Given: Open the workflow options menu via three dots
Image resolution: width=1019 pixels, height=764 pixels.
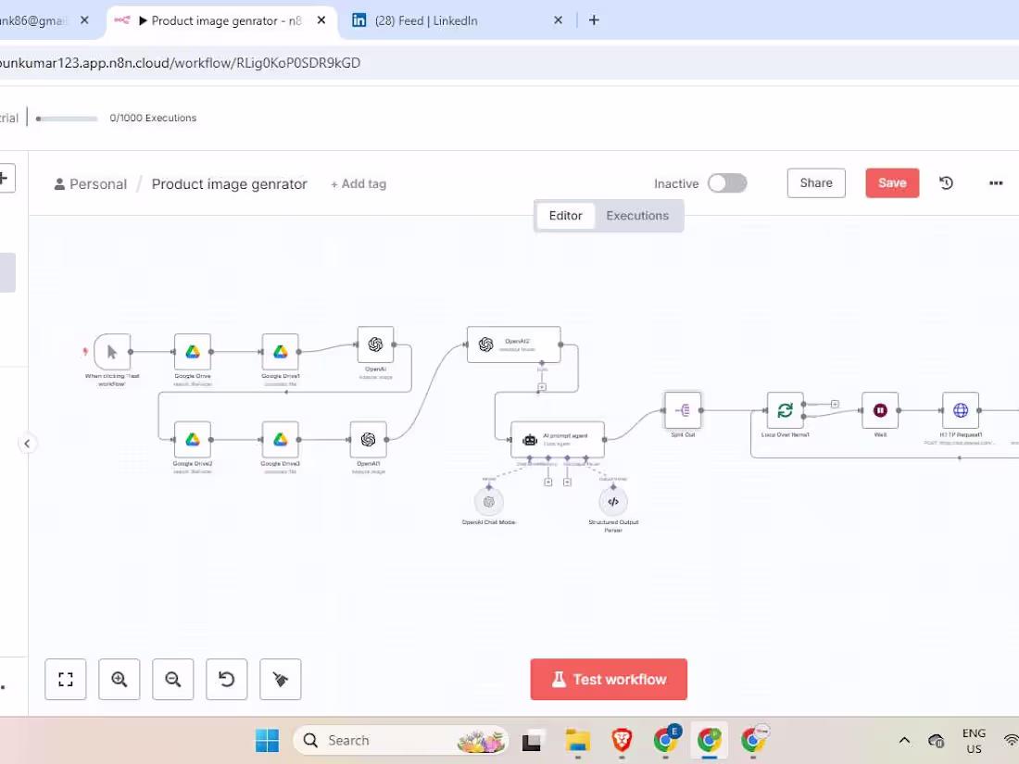Looking at the screenshot, I should [996, 182].
